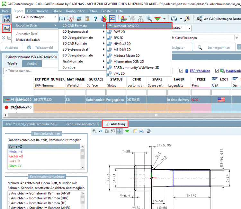Click the nut part icon in toolbar
The image size is (241, 209).
click(174, 19)
